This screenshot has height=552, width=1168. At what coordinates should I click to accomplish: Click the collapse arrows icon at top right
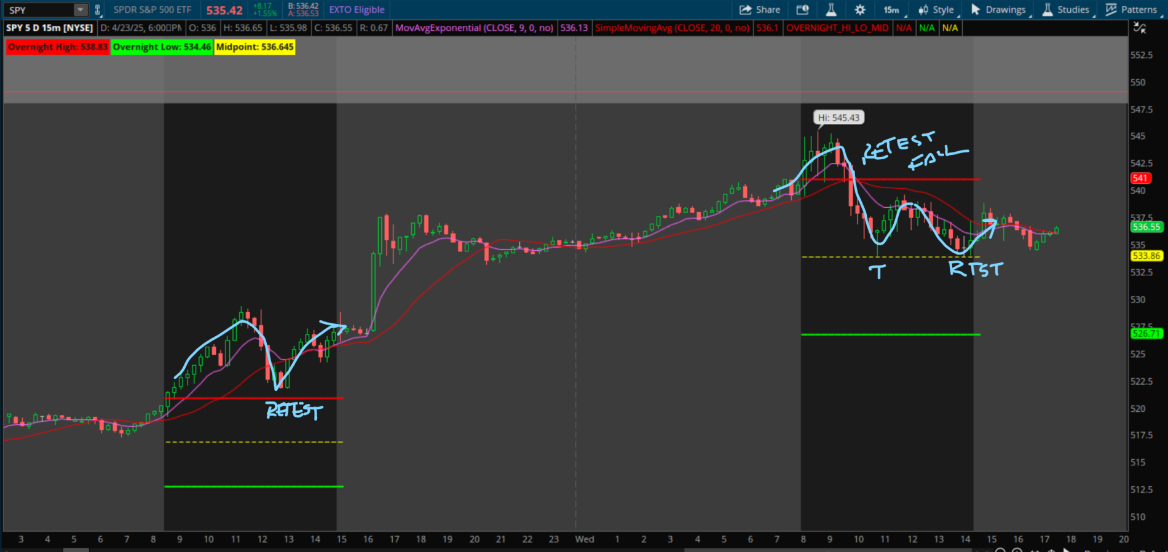pyautogui.click(x=1140, y=28)
